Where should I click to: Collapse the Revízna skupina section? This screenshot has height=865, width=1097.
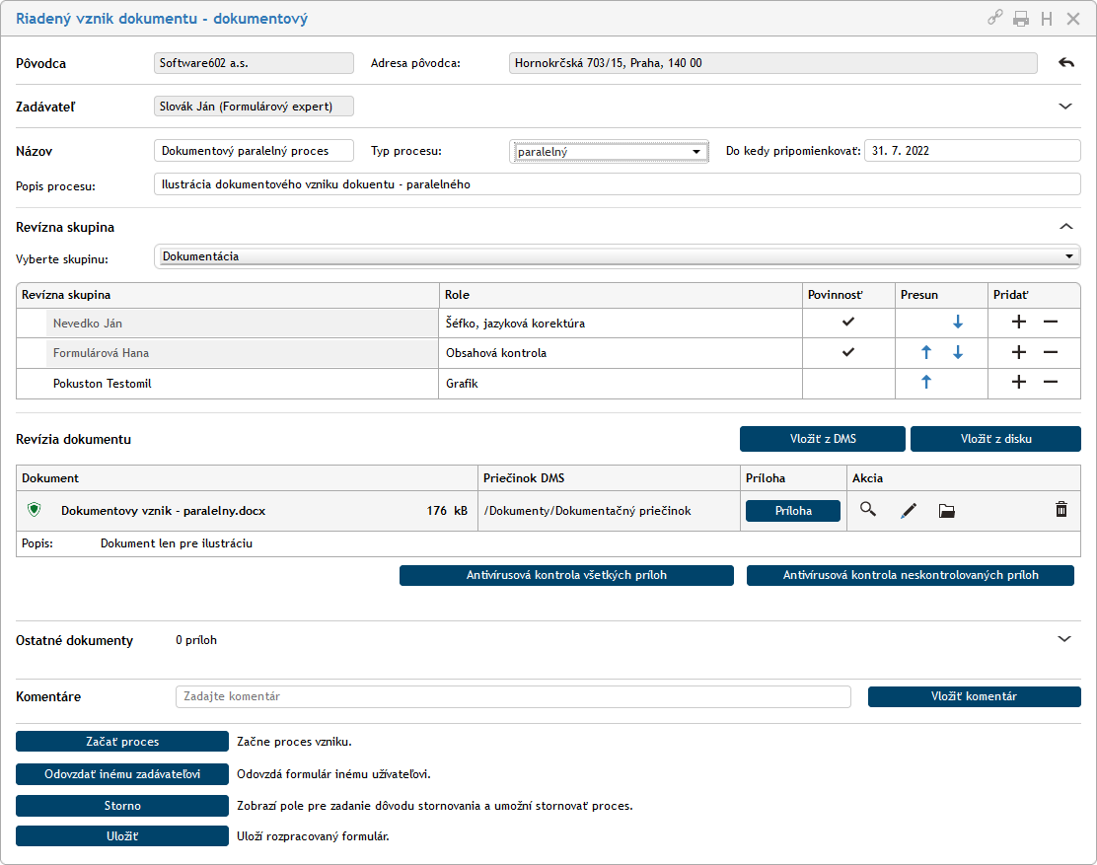[1064, 227]
